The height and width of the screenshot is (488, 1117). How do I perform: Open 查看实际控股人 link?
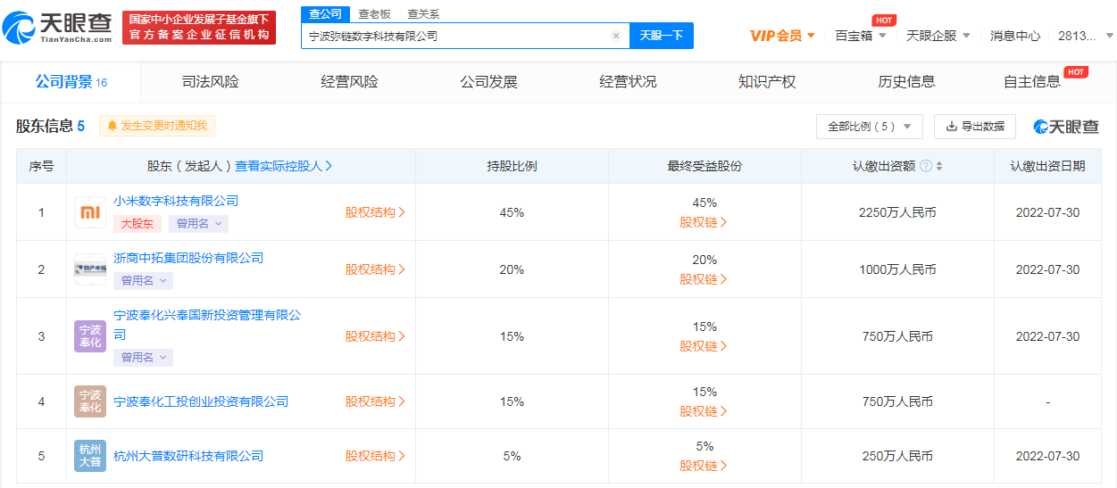click(284, 166)
